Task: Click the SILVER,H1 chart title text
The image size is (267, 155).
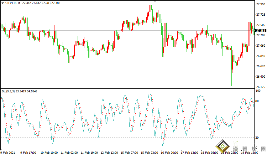Action: click(x=13, y=3)
